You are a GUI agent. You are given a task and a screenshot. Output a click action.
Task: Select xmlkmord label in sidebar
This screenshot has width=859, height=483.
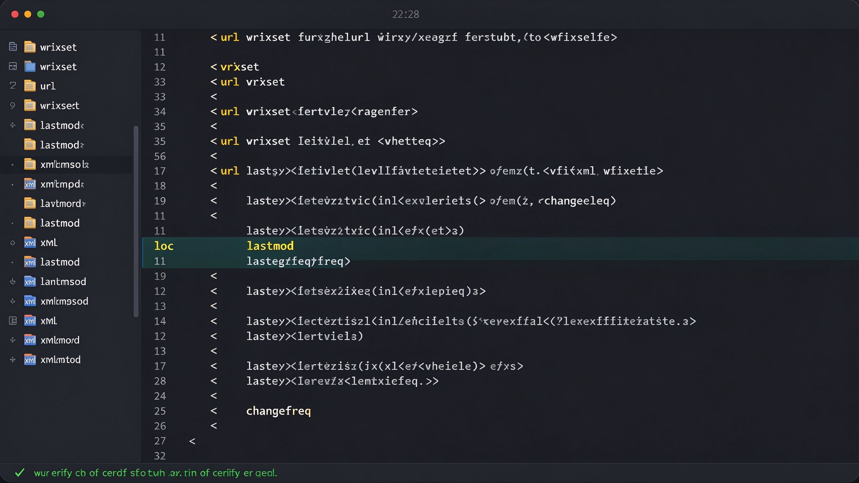(x=60, y=340)
